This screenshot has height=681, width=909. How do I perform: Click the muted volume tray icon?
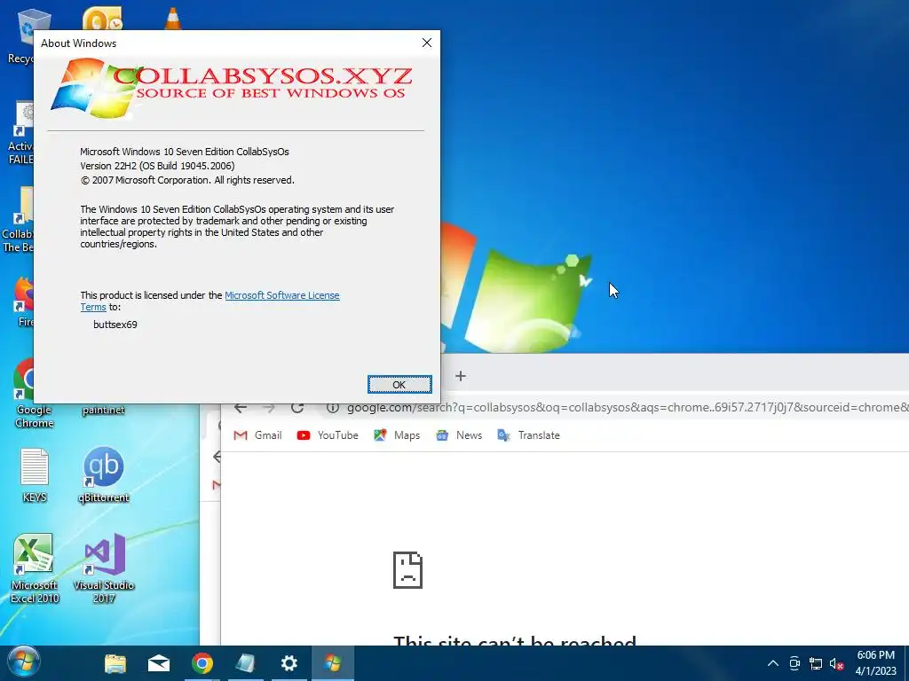pos(836,663)
